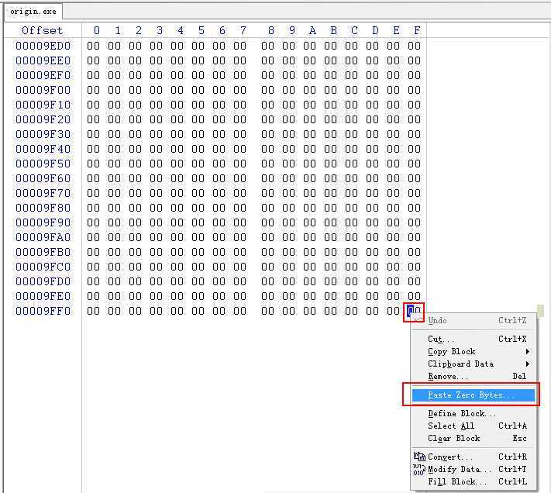Click column header 8
The width and height of the screenshot is (551, 493).
click(271, 30)
